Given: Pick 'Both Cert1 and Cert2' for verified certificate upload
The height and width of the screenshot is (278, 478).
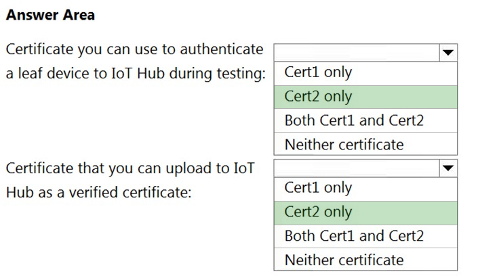Looking at the screenshot, I should 365,236.
